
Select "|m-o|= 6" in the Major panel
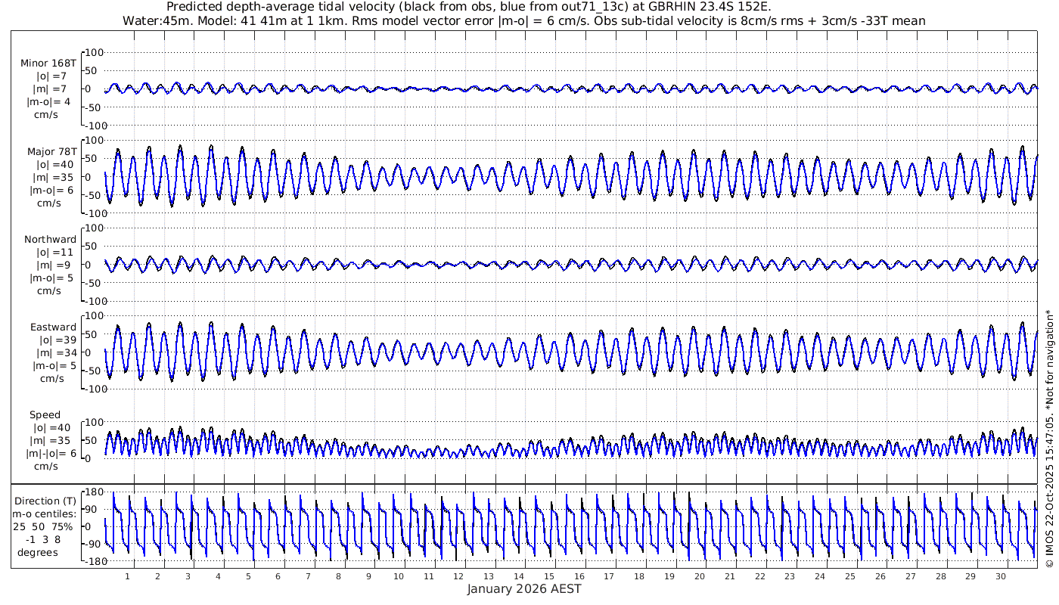click(x=51, y=190)
